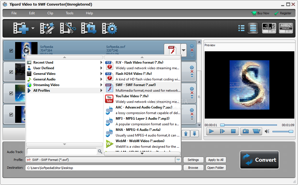Click the Browse button
The height and width of the screenshot is (185, 298).
pos(193,168)
